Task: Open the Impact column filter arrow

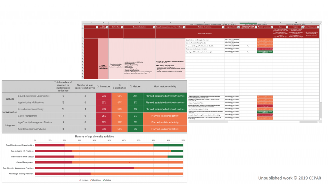Action: 302,27
